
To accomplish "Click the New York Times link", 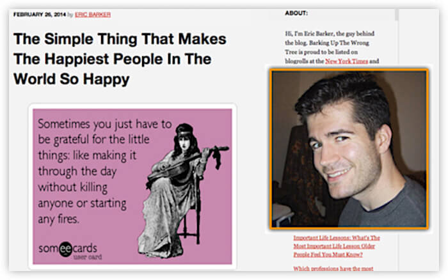I will tap(347, 61).
